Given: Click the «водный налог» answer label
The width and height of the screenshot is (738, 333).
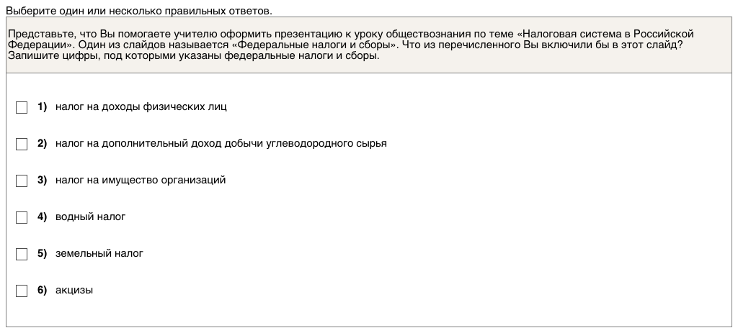Looking at the screenshot, I should (90, 217).
